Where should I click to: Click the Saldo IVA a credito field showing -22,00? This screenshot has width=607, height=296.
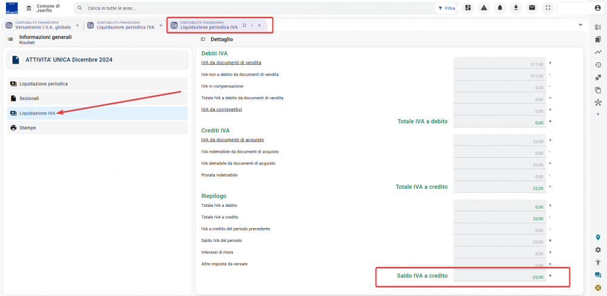(x=500, y=276)
